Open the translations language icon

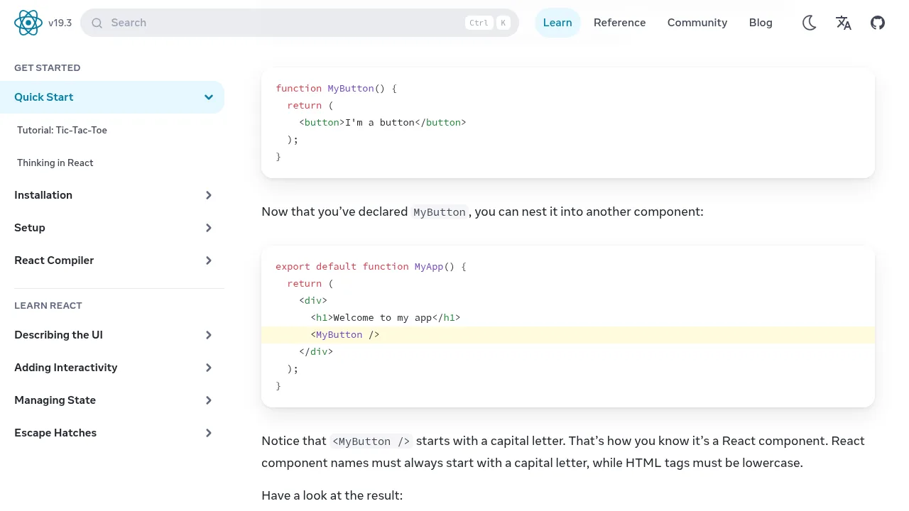pyautogui.click(x=844, y=23)
